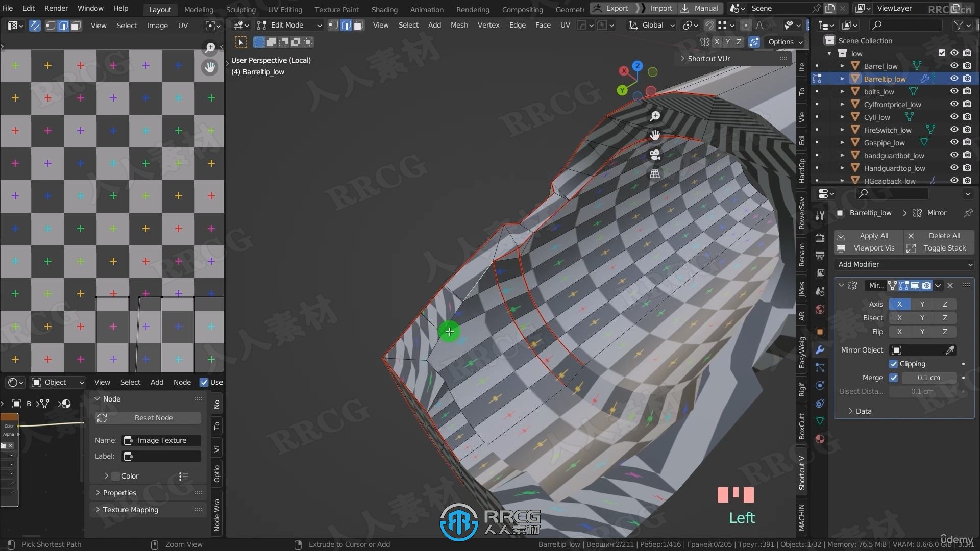Adjust the Merge distance value field
The height and width of the screenshot is (551, 980).
point(929,377)
